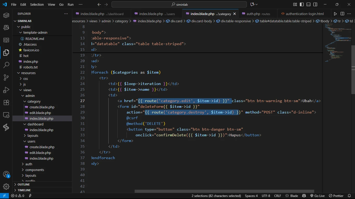The image size is (355, 199).
Task: Open edit.blade.php under category folder
Action: 40,113
